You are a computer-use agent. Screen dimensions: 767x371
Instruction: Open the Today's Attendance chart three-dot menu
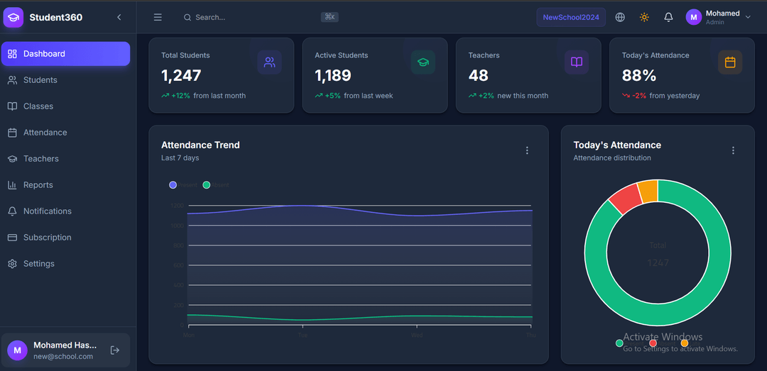733,150
